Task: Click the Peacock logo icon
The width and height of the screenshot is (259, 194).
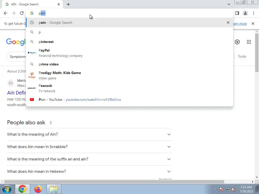Action: tap(32, 88)
